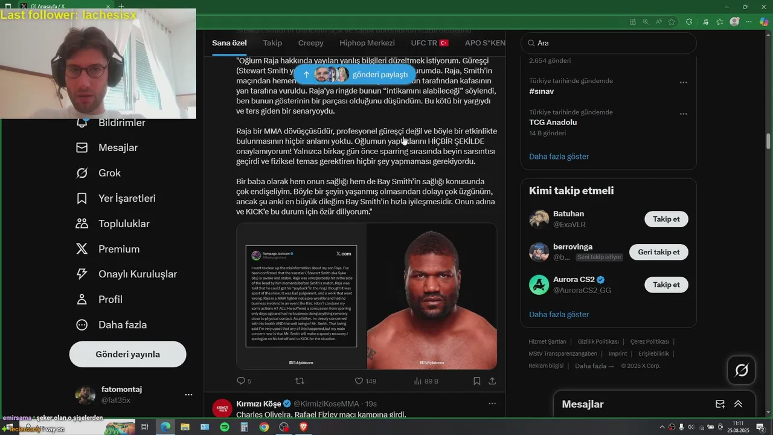Open Premium X logo icon
Screen dimensions: 773x435
82,249
